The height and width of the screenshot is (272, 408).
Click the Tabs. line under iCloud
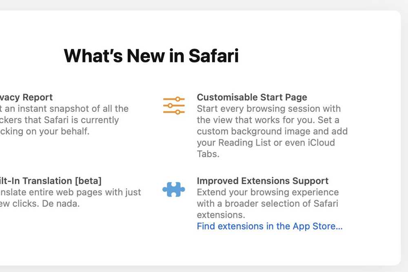(x=208, y=154)
